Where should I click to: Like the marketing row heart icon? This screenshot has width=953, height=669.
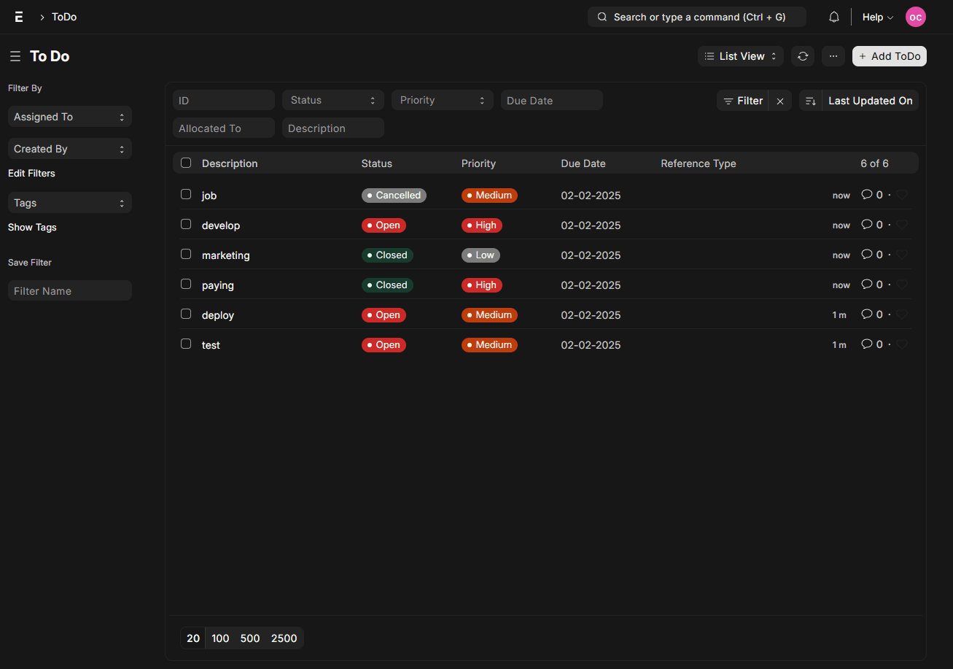(902, 255)
